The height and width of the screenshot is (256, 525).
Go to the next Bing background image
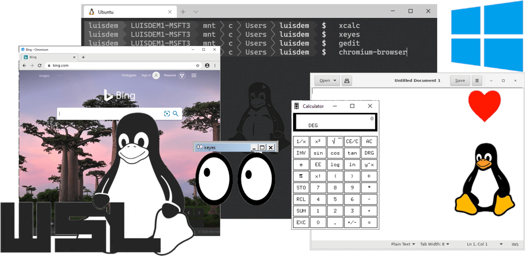(199, 212)
